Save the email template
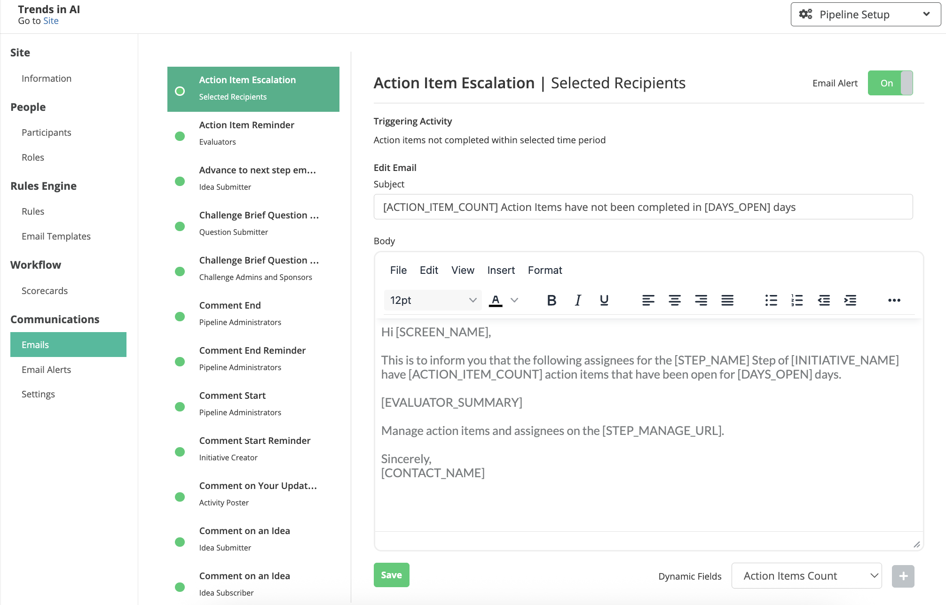 pyautogui.click(x=391, y=575)
